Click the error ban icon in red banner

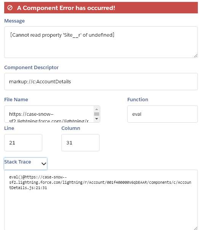(x=10, y=8)
